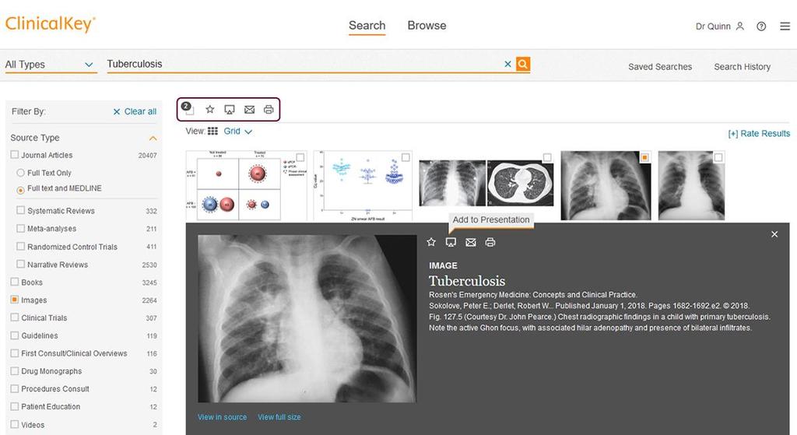Open Saved Searches
The height and width of the screenshot is (435, 797).
tap(660, 67)
